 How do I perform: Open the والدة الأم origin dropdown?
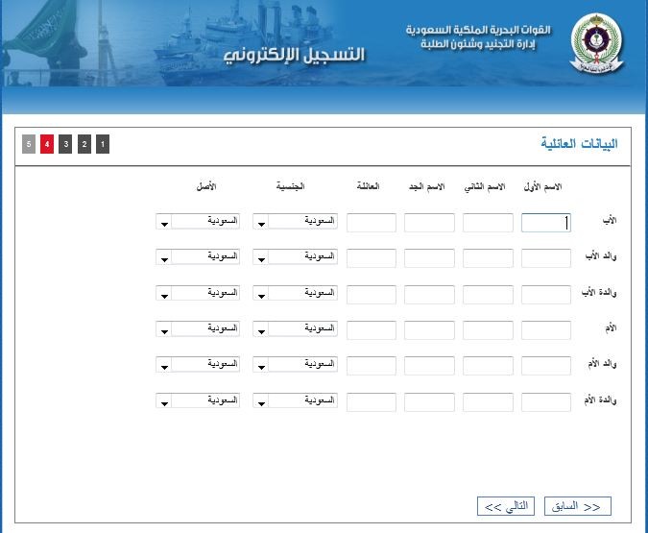click(x=198, y=400)
